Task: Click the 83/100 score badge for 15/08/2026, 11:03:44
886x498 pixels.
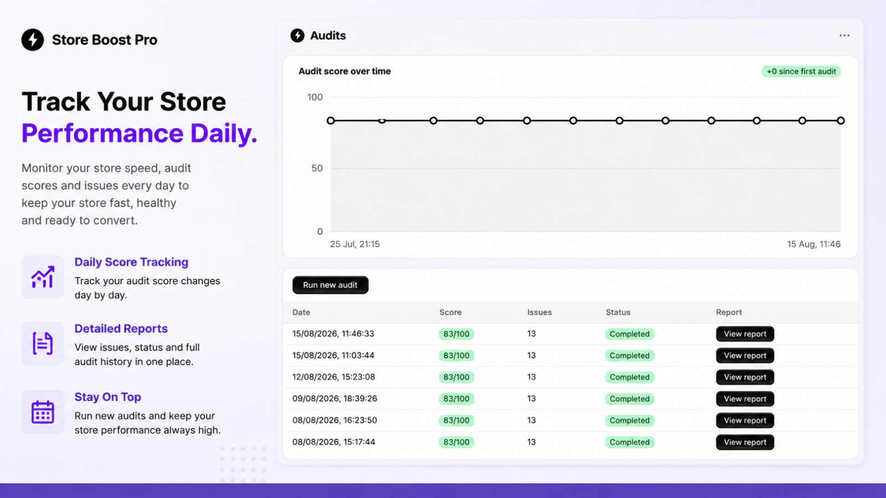Action: (456, 356)
